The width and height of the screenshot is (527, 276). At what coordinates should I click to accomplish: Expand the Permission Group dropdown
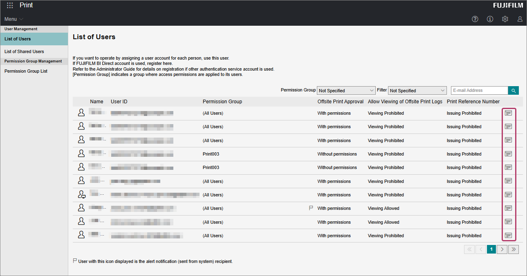point(346,91)
